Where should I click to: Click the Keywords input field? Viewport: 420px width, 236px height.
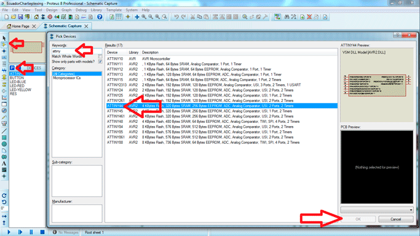pyautogui.click(x=77, y=51)
